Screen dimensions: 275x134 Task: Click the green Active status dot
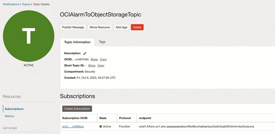(x=100, y=127)
